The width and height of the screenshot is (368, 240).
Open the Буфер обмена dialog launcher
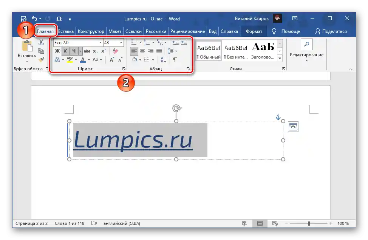[x=47, y=69]
